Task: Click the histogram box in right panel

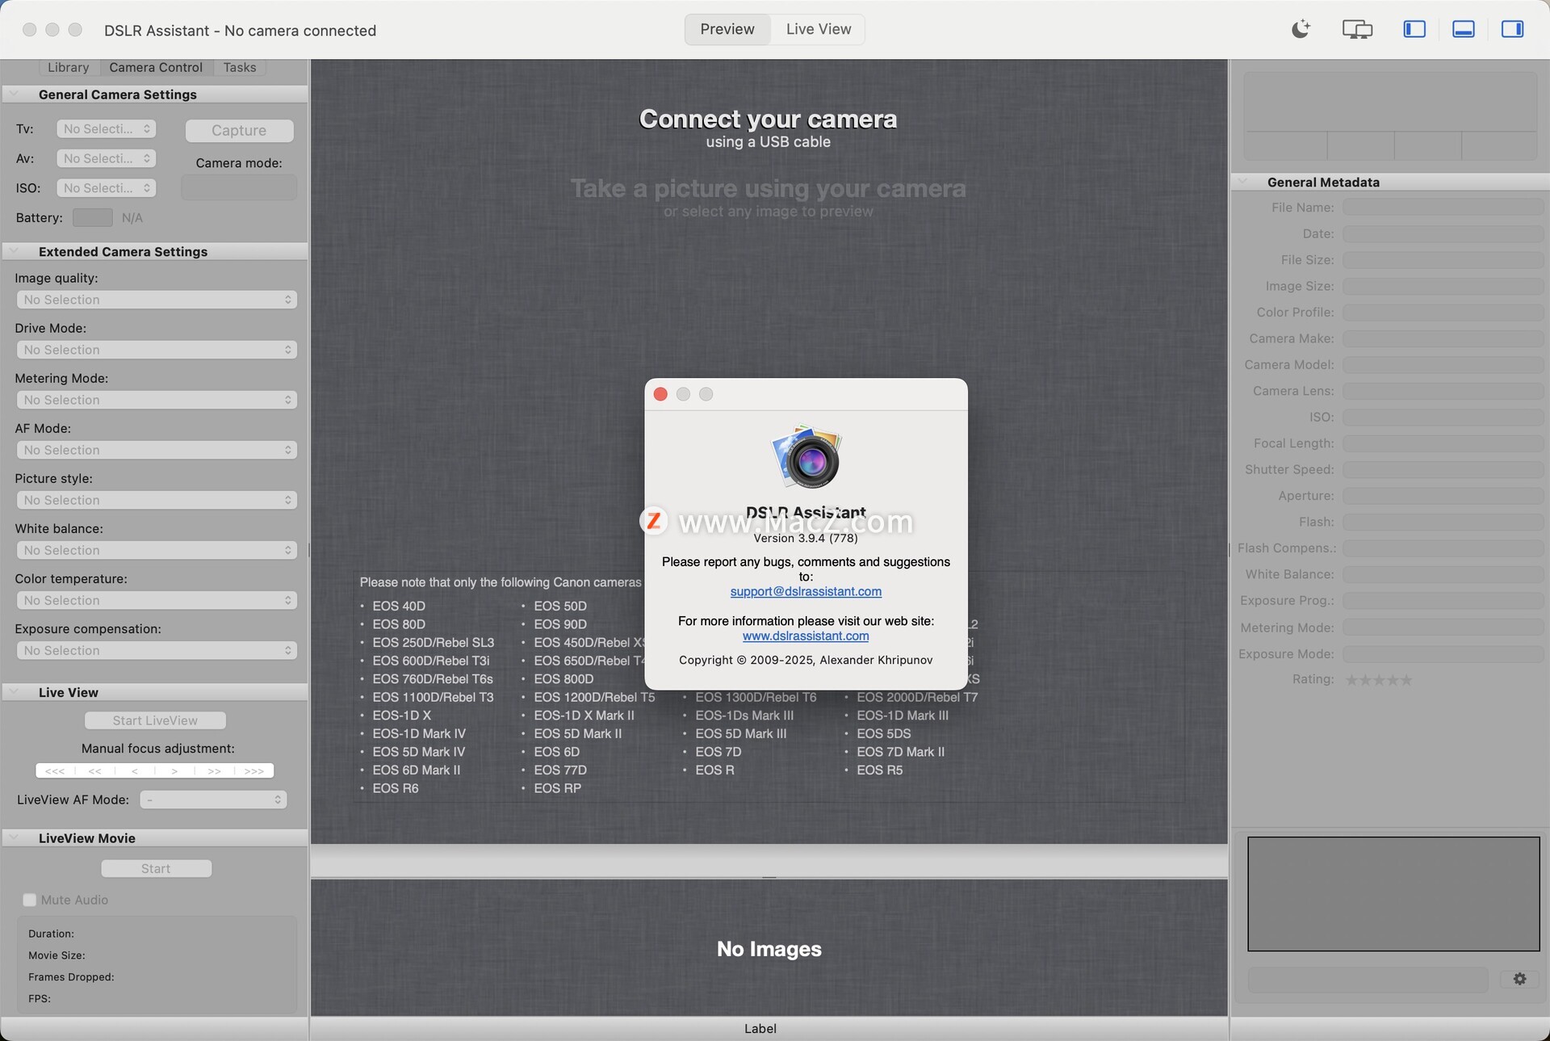Action: [1390, 116]
